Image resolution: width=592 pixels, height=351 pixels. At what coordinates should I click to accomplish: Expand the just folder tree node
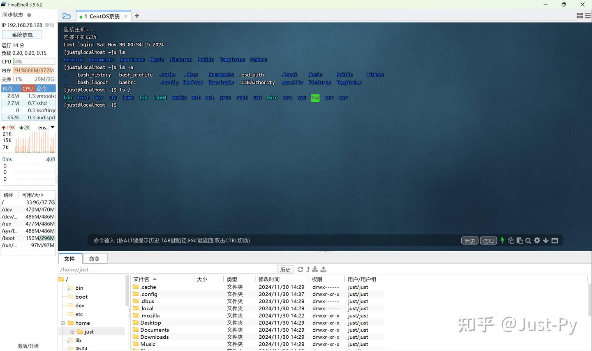pyautogui.click(x=72, y=332)
